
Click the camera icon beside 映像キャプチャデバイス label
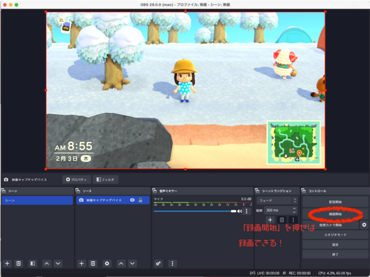6,180
